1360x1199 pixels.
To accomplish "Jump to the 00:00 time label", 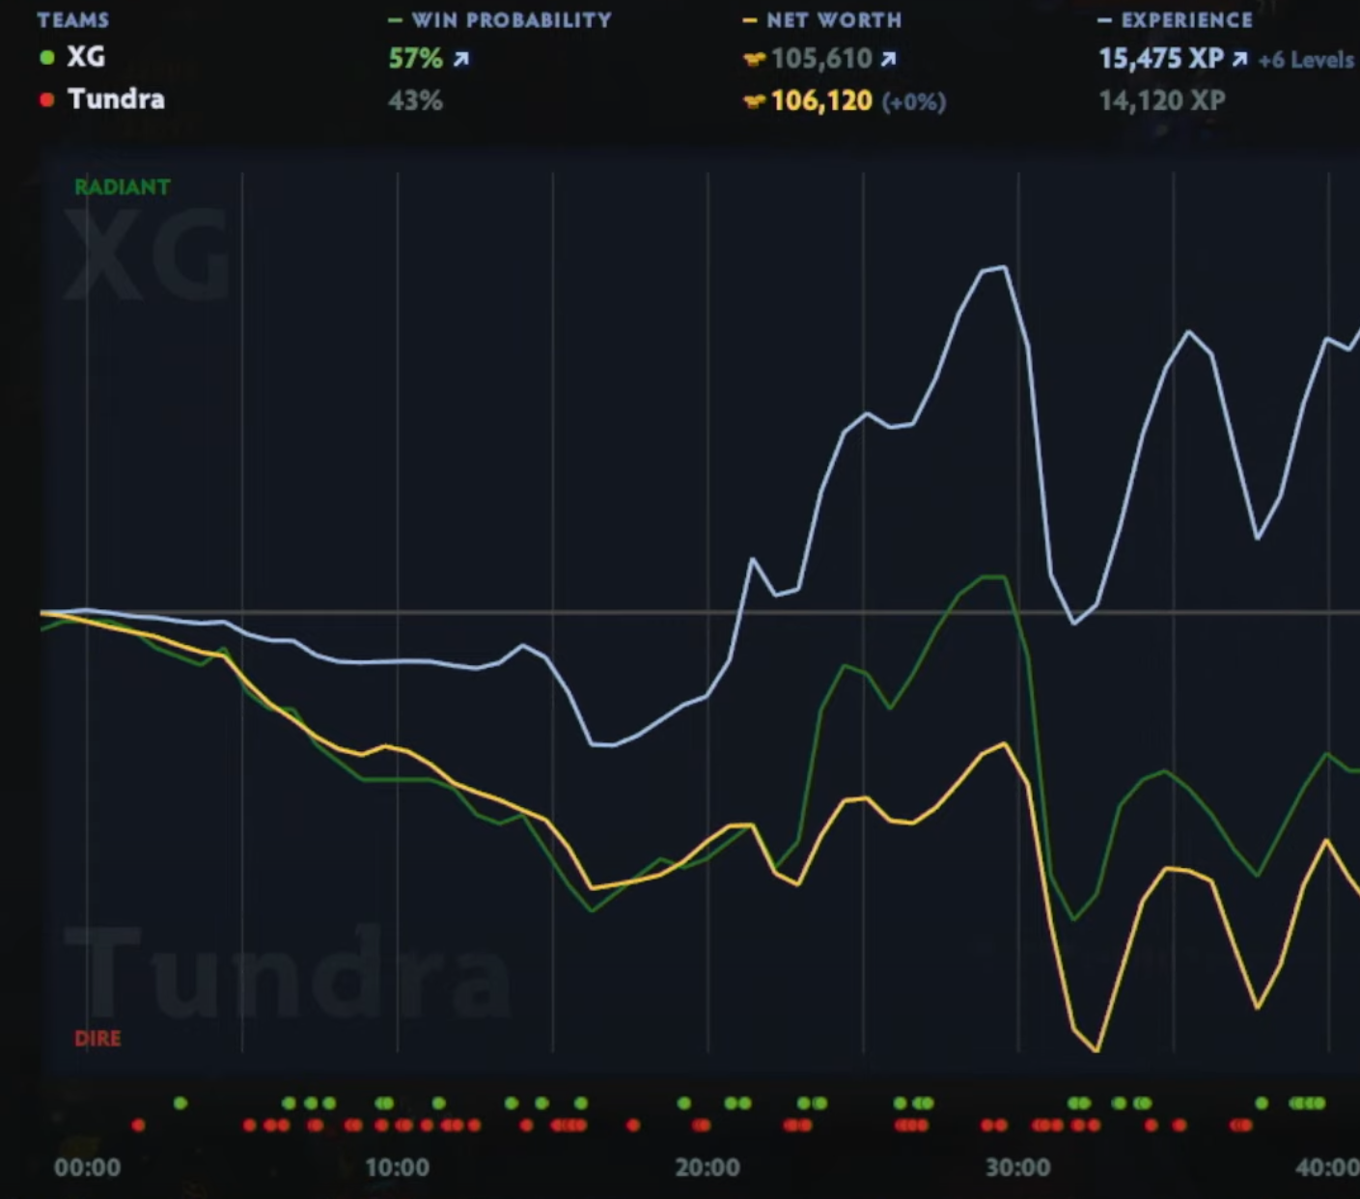I will pyautogui.click(x=87, y=1167).
